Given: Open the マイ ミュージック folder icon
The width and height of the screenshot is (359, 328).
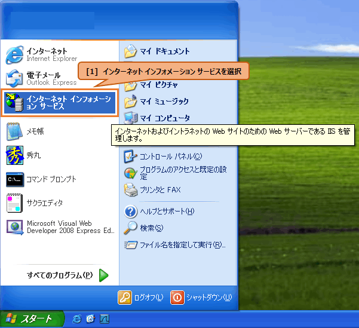Looking at the screenshot, I should pyautogui.click(x=130, y=101).
